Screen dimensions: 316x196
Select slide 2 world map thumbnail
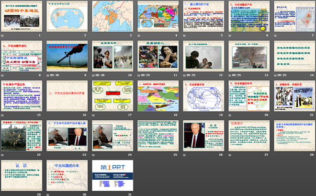pos(67,16)
